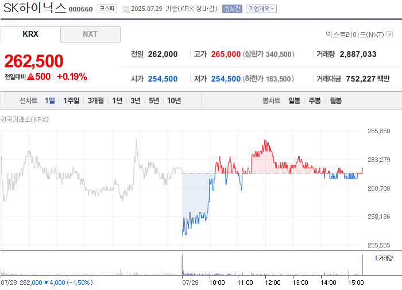Image resolution: width=402 pixels, height=290 pixels.
Task: Select the 1년 line chart period
Action: [x=117, y=100]
